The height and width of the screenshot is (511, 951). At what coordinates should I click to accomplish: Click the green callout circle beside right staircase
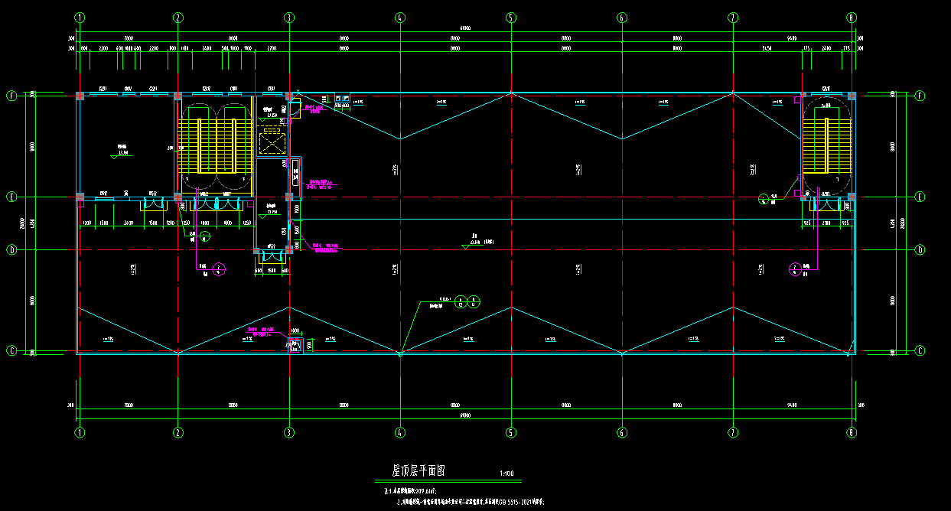pyautogui.click(x=763, y=200)
